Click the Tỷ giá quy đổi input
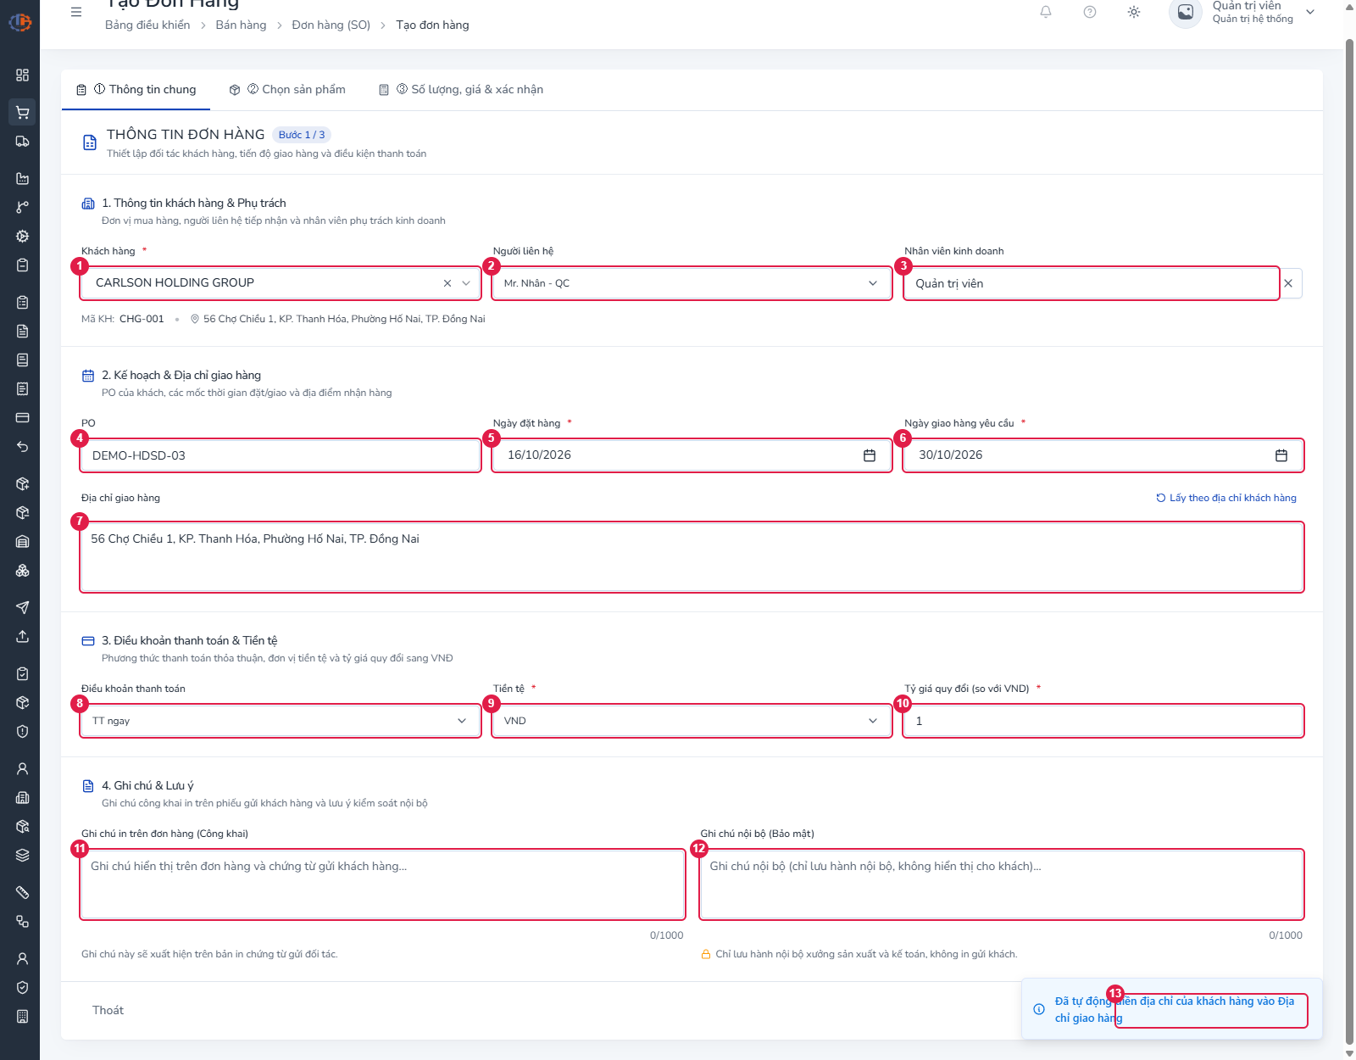 [1103, 721]
